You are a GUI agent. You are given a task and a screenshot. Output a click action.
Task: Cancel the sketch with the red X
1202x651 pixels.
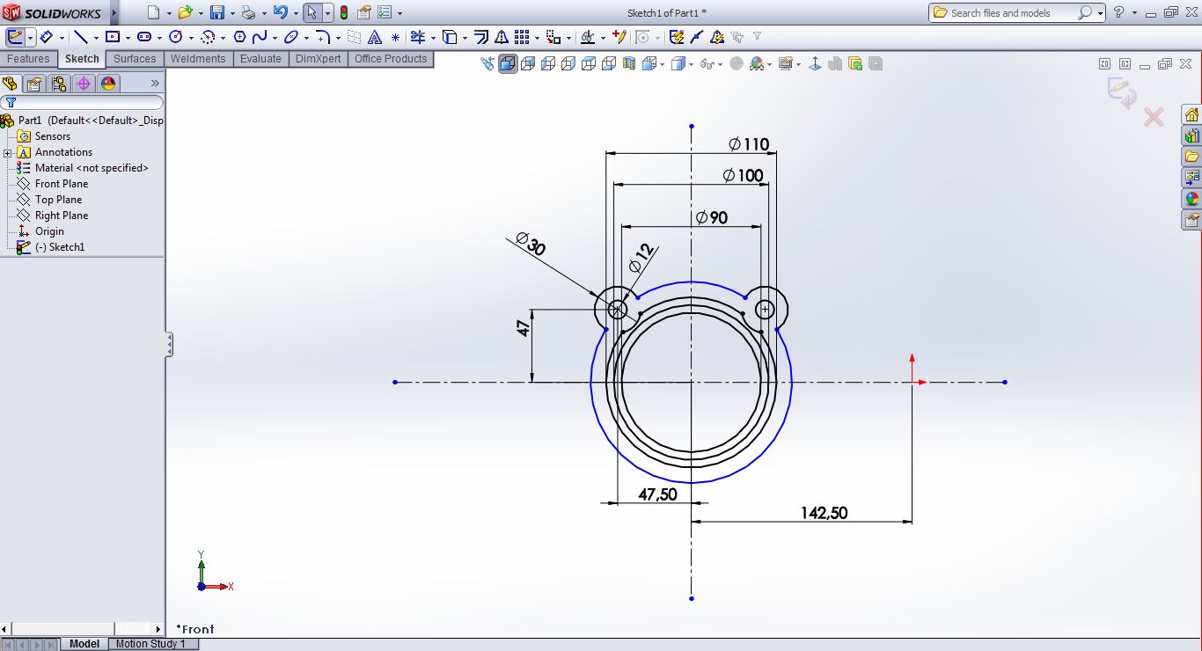[1153, 117]
